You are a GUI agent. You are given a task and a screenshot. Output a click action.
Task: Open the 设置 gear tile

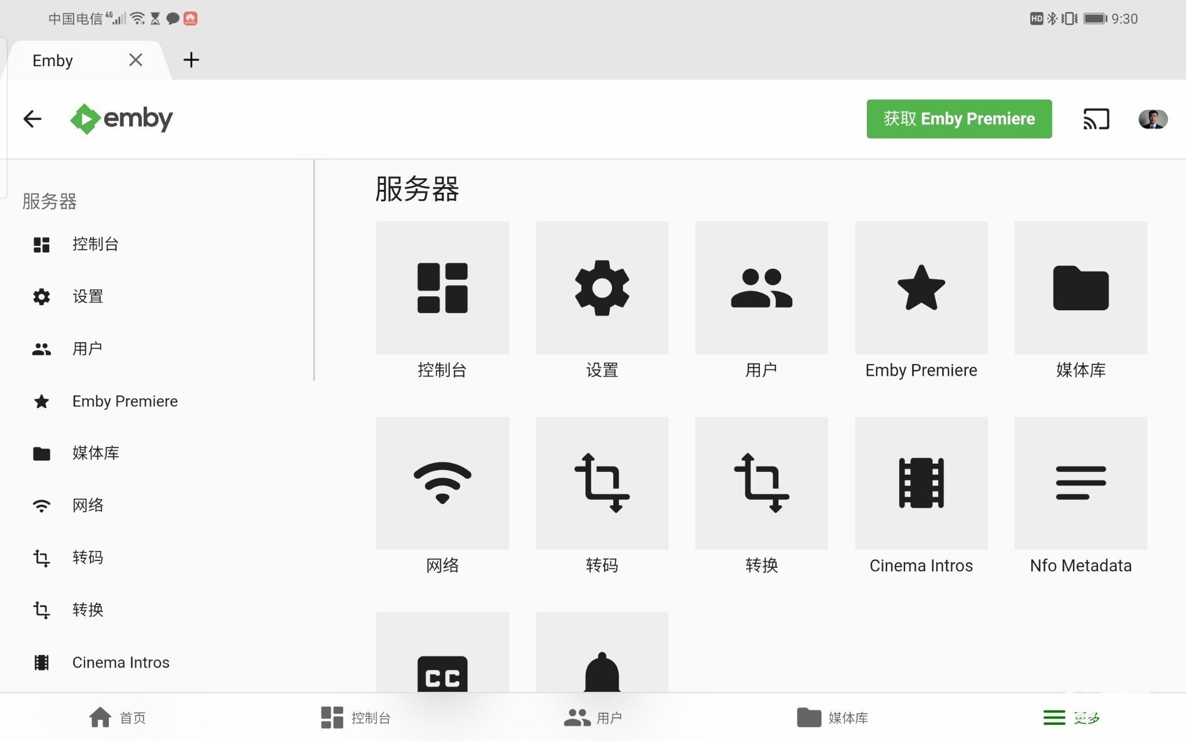[x=602, y=288]
